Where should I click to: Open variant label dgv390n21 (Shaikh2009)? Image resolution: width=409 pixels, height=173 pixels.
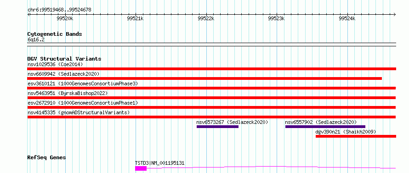[346, 132]
